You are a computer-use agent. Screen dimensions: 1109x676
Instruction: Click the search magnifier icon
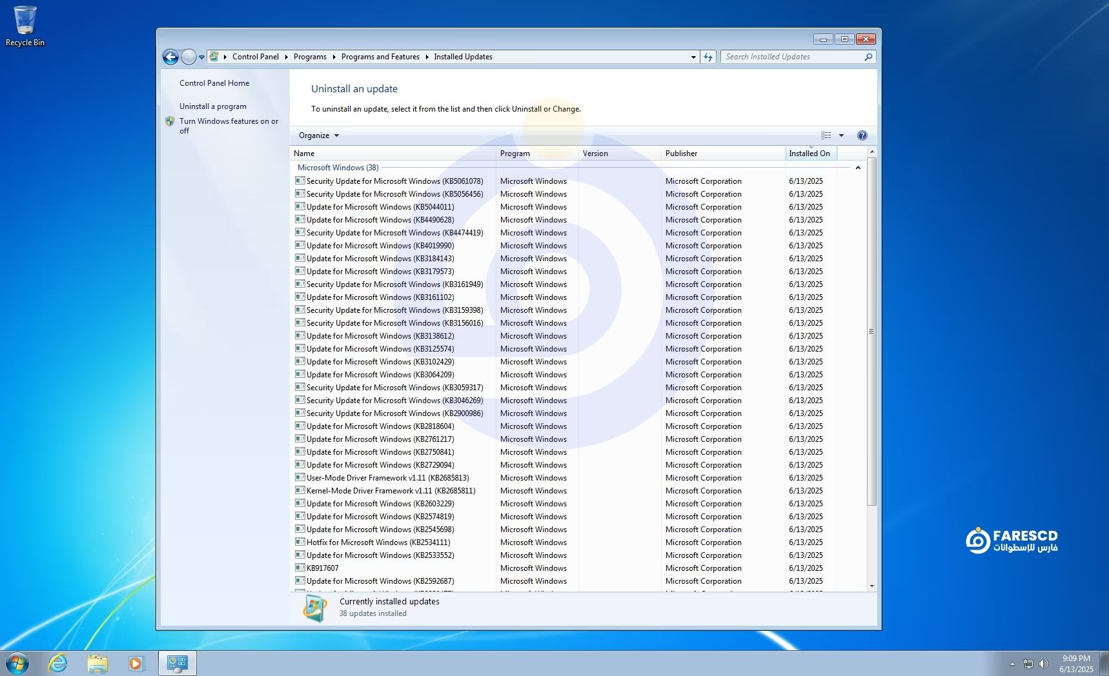[868, 57]
